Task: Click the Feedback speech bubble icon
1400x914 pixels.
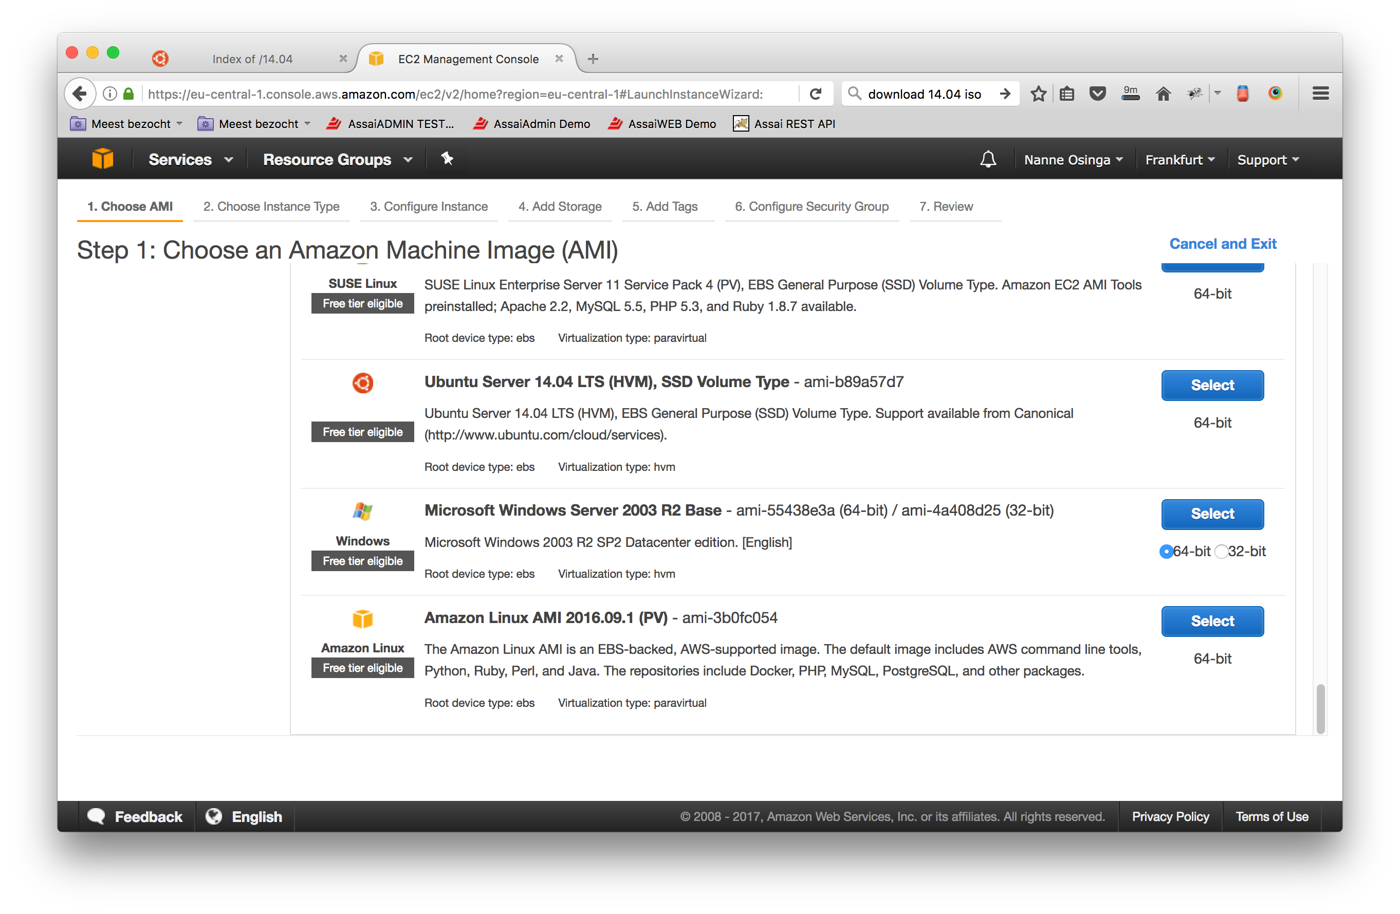Action: click(97, 816)
